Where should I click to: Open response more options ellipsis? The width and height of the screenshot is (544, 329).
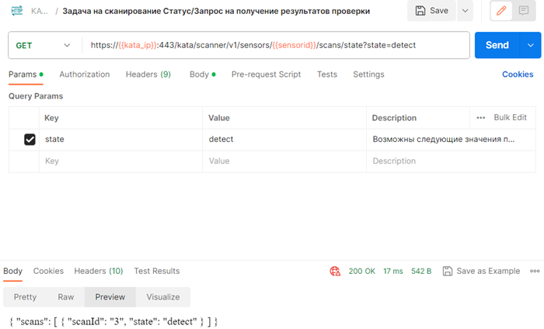click(x=535, y=271)
